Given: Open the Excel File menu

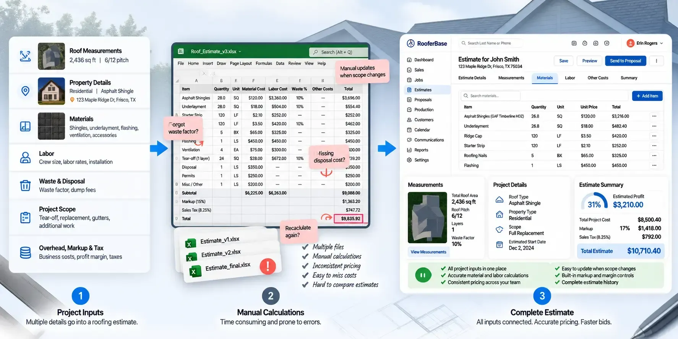Looking at the screenshot, I should point(181,63).
